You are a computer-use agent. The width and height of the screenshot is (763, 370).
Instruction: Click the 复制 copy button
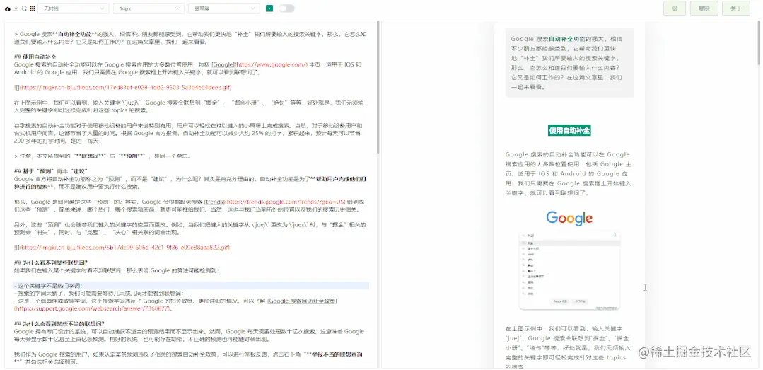click(704, 8)
